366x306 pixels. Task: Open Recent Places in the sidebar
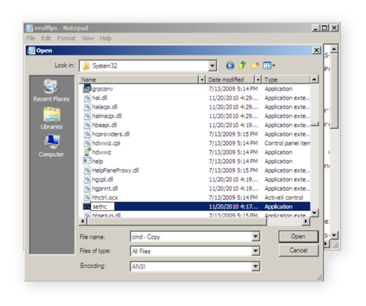[51, 90]
